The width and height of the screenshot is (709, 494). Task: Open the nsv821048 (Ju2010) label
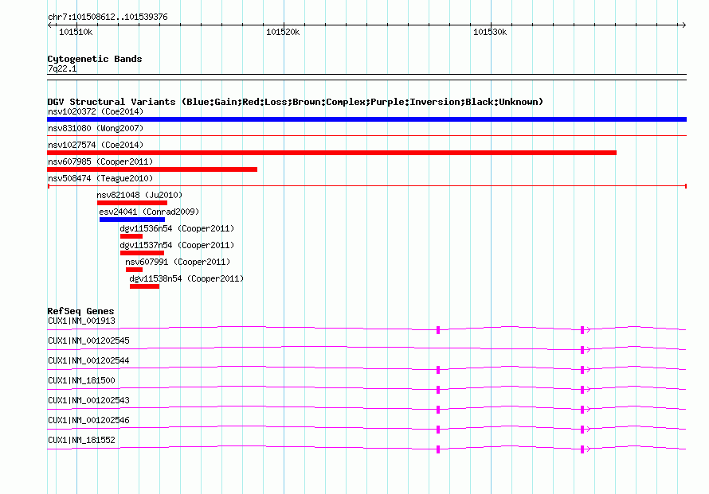point(139,195)
